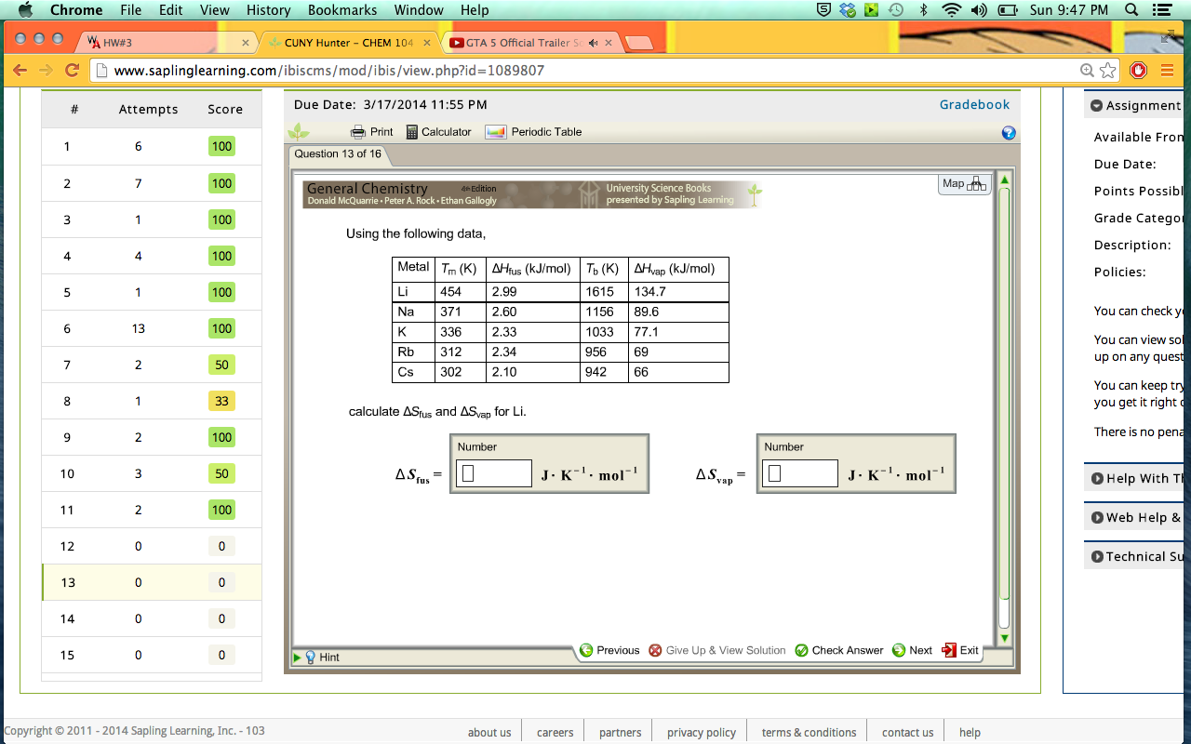
Task: Click the Check Answer button
Action: [838, 650]
